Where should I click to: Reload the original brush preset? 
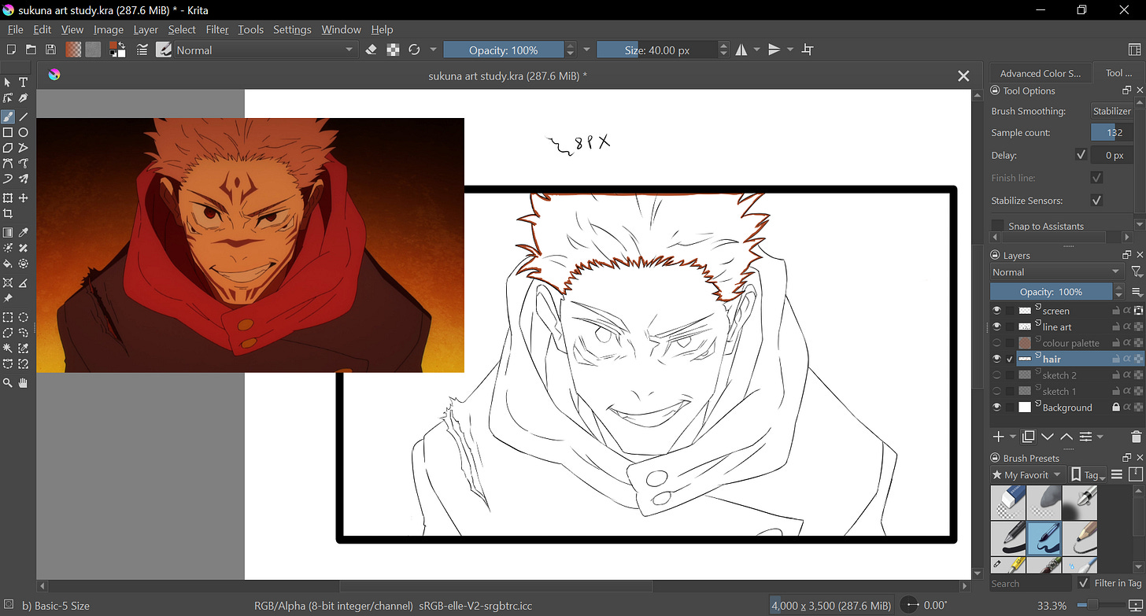coord(415,50)
